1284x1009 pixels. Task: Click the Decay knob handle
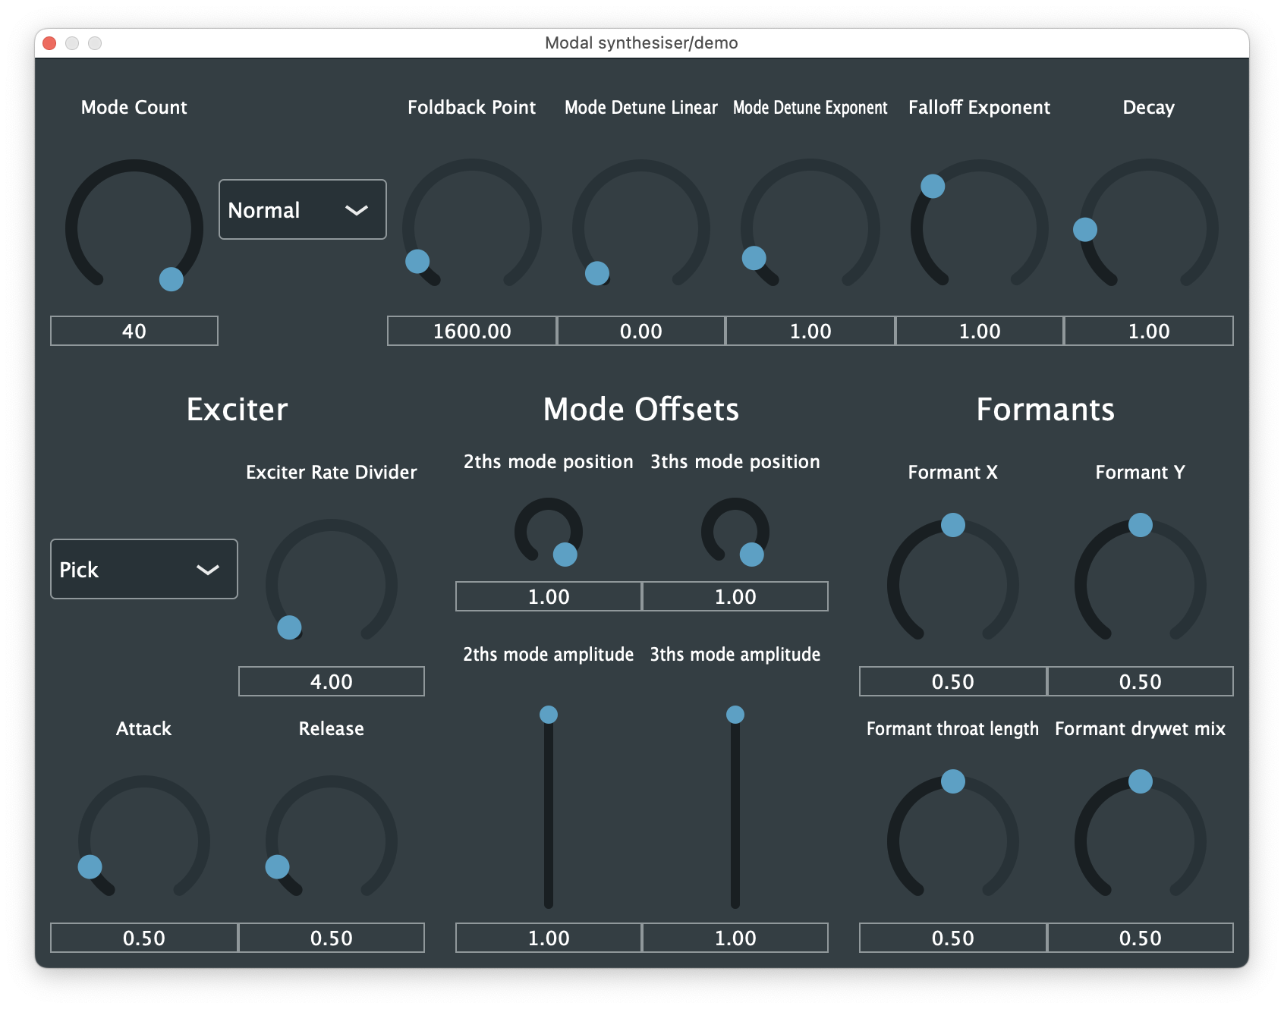[1085, 230]
